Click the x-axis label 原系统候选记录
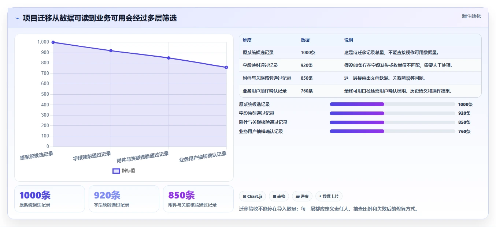The image size is (496, 227). coord(37,156)
